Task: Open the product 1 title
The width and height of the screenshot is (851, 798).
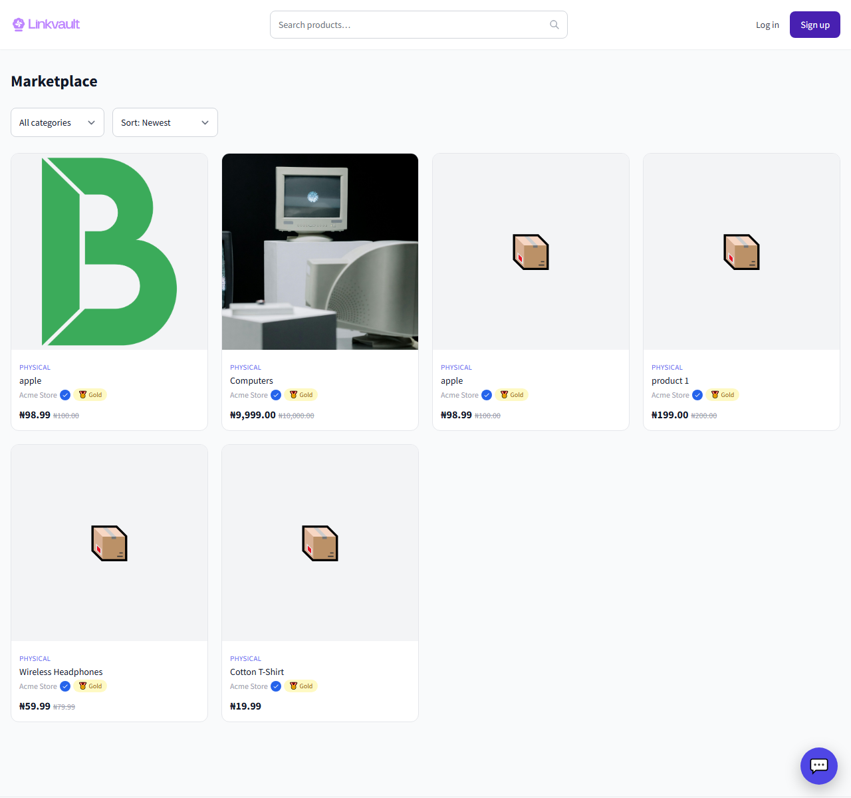Action: [x=670, y=380]
